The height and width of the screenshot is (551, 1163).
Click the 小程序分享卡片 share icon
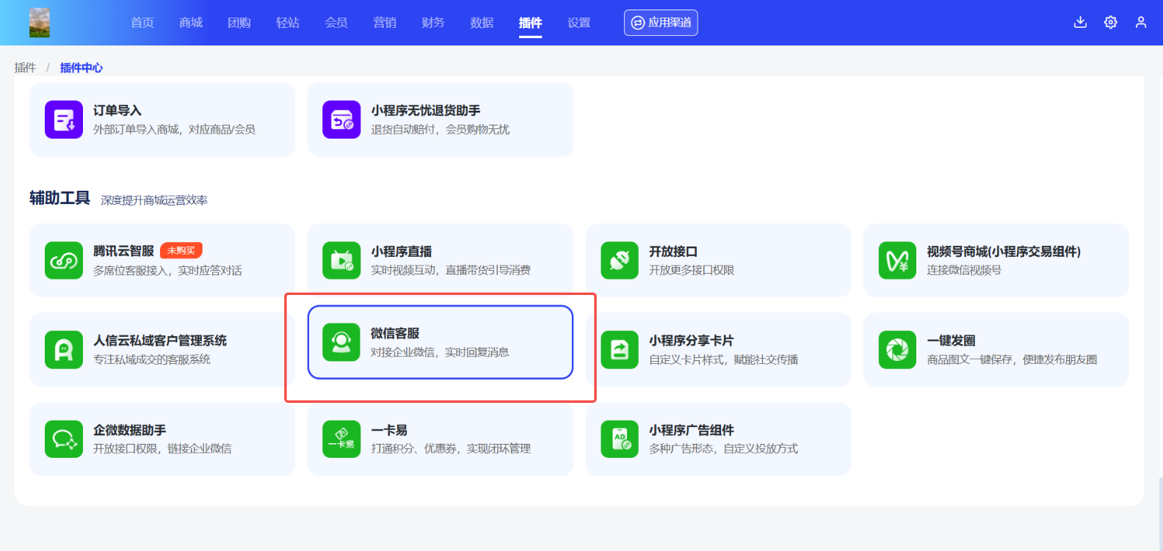620,350
